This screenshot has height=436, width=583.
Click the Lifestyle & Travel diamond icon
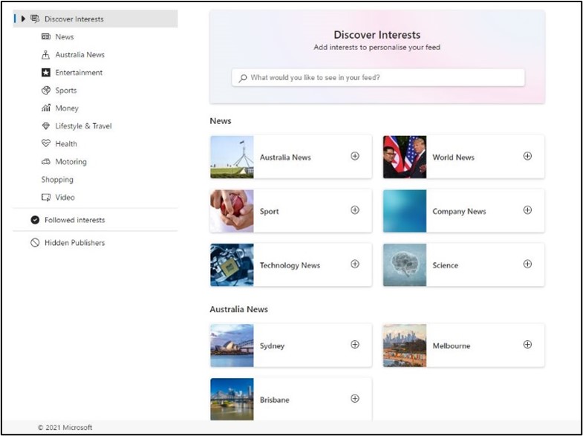point(46,126)
